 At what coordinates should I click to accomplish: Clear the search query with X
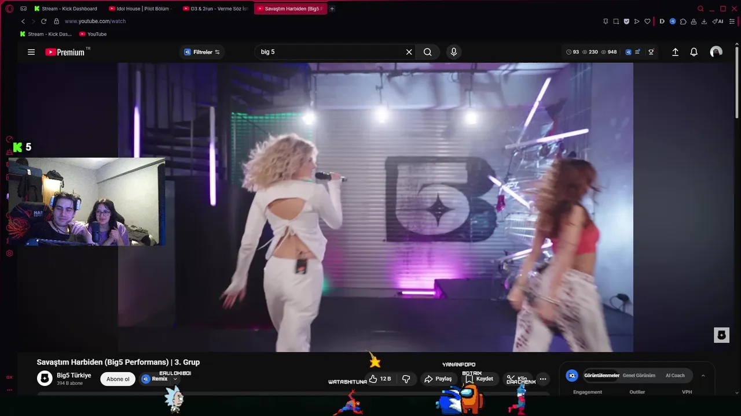tap(409, 52)
